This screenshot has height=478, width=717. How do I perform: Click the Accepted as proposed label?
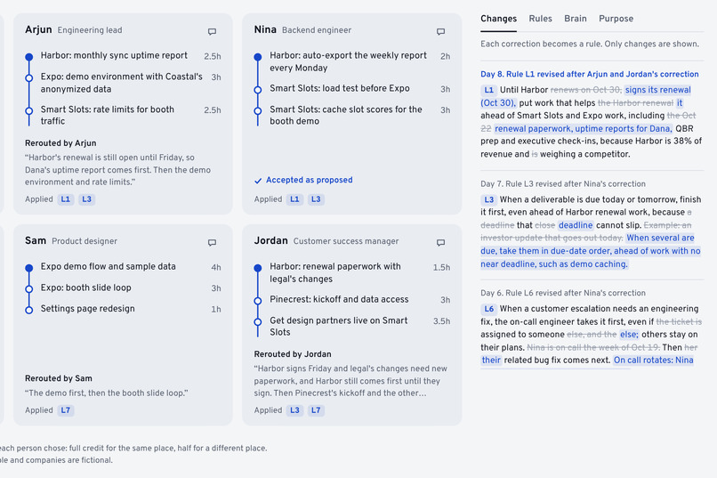(x=309, y=180)
